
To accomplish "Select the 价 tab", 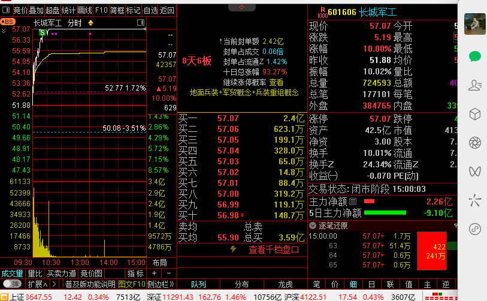I will tap(334, 284).
